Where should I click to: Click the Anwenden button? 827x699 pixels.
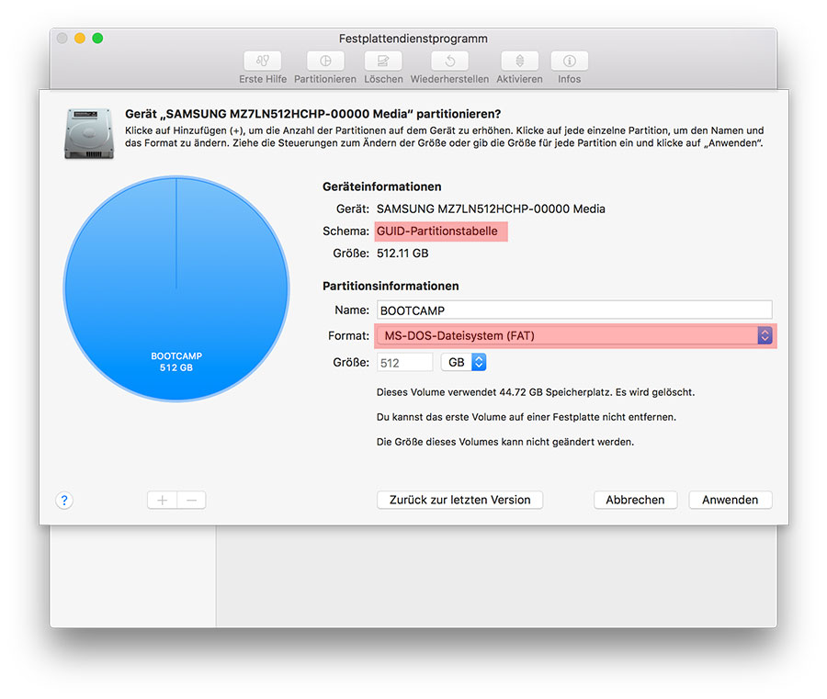coord(730,500)
